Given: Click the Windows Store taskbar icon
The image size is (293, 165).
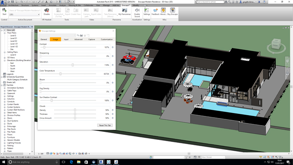Looking at the screenshot, I should tap(86, 162).
